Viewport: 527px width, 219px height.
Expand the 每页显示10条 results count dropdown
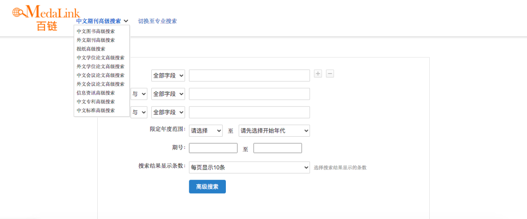point(249,167)
